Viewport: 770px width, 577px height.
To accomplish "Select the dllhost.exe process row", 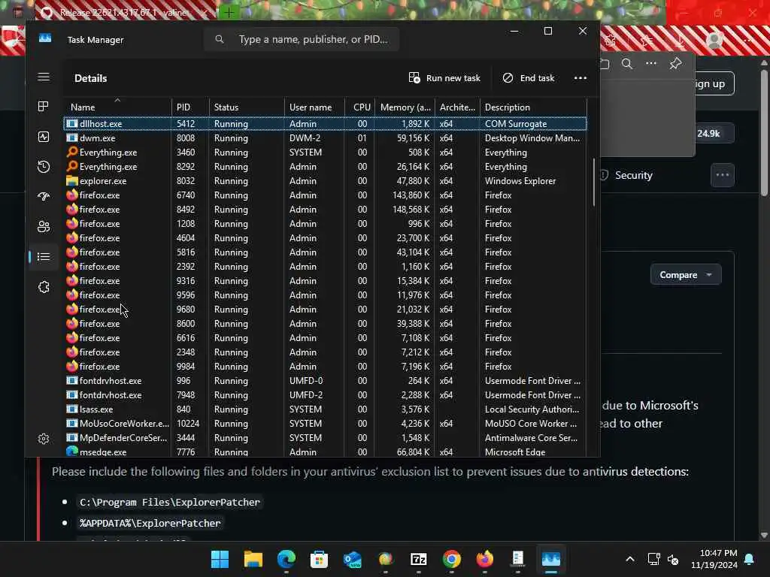I will [x=325, y=124].
